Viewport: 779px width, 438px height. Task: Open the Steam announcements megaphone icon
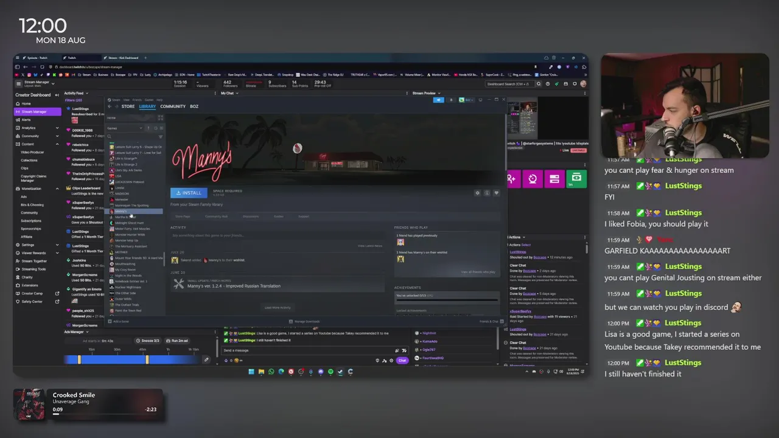point(438,100)
